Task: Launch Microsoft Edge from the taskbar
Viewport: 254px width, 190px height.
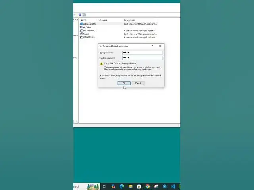Action: 122,186
